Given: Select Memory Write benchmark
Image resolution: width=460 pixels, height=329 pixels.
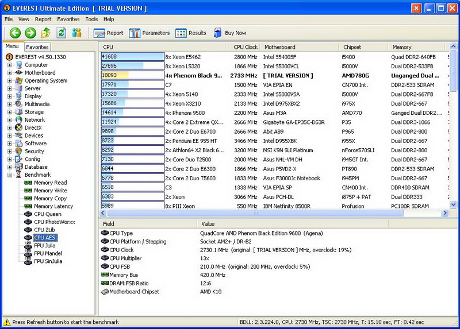Looking at the screenshot, I should click(51, 191).
